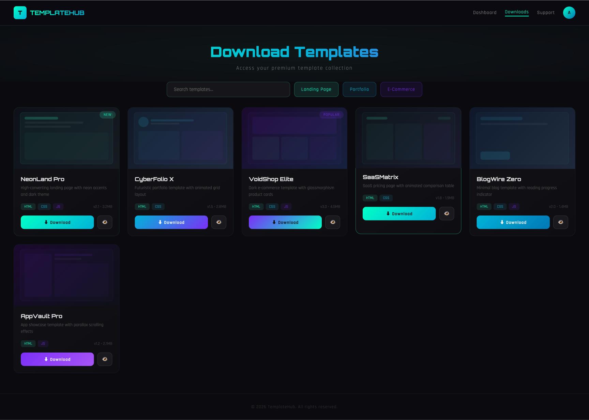Click the CyberFolio X preview thumbnail
This screenshot has height=420, width=589.
pyautogui.click(x=180, y=138)
